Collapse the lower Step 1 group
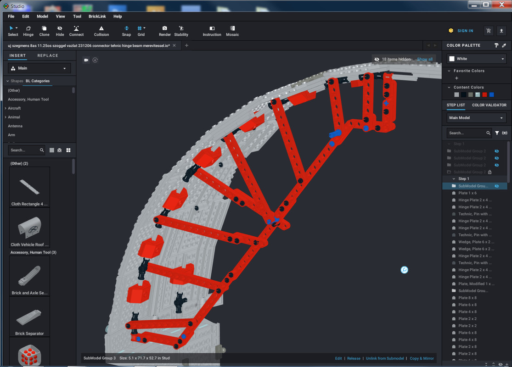The image size is (512, 367). pos(454,179)
